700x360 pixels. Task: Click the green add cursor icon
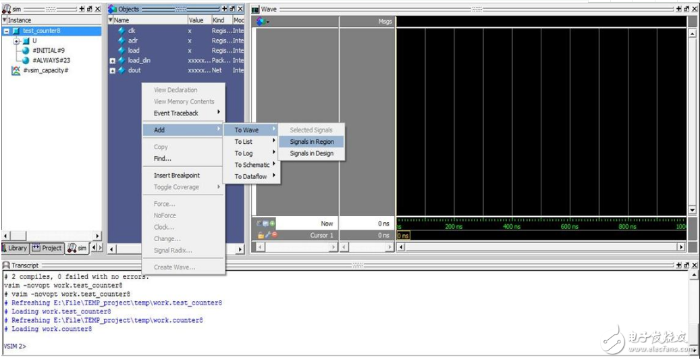point(273,224)
